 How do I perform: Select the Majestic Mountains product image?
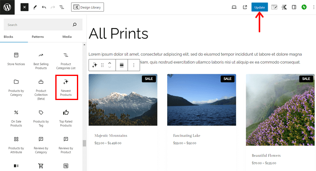click(123, 100)
